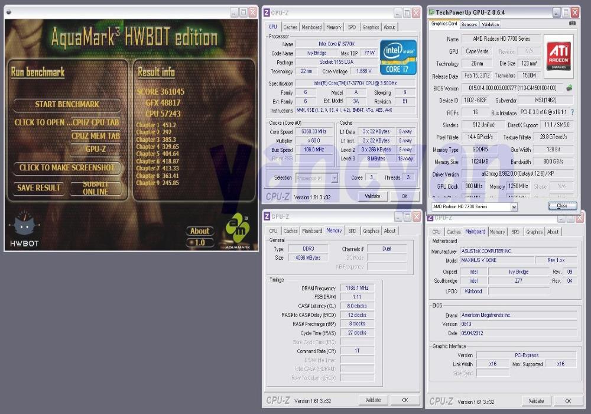The image size is (591, 414).
Task: Click OK in the CPU-Z CPU-tab window
Action: tap(404, 196)
